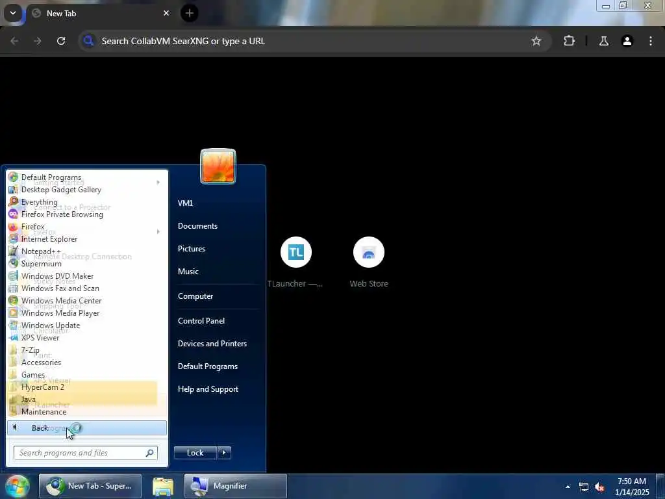Open the muted volume tray icon
The height and width of the screenshot is (499, 665).
[x=599, y=487]
